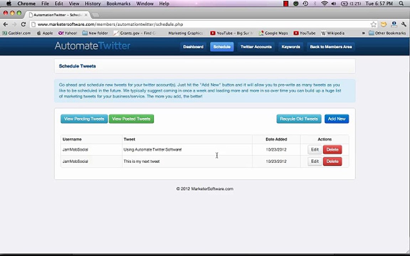This screenshot has height=256, width=410.
Task: Click the red icon in the menu bar
Action: click(x=286, y=4)
